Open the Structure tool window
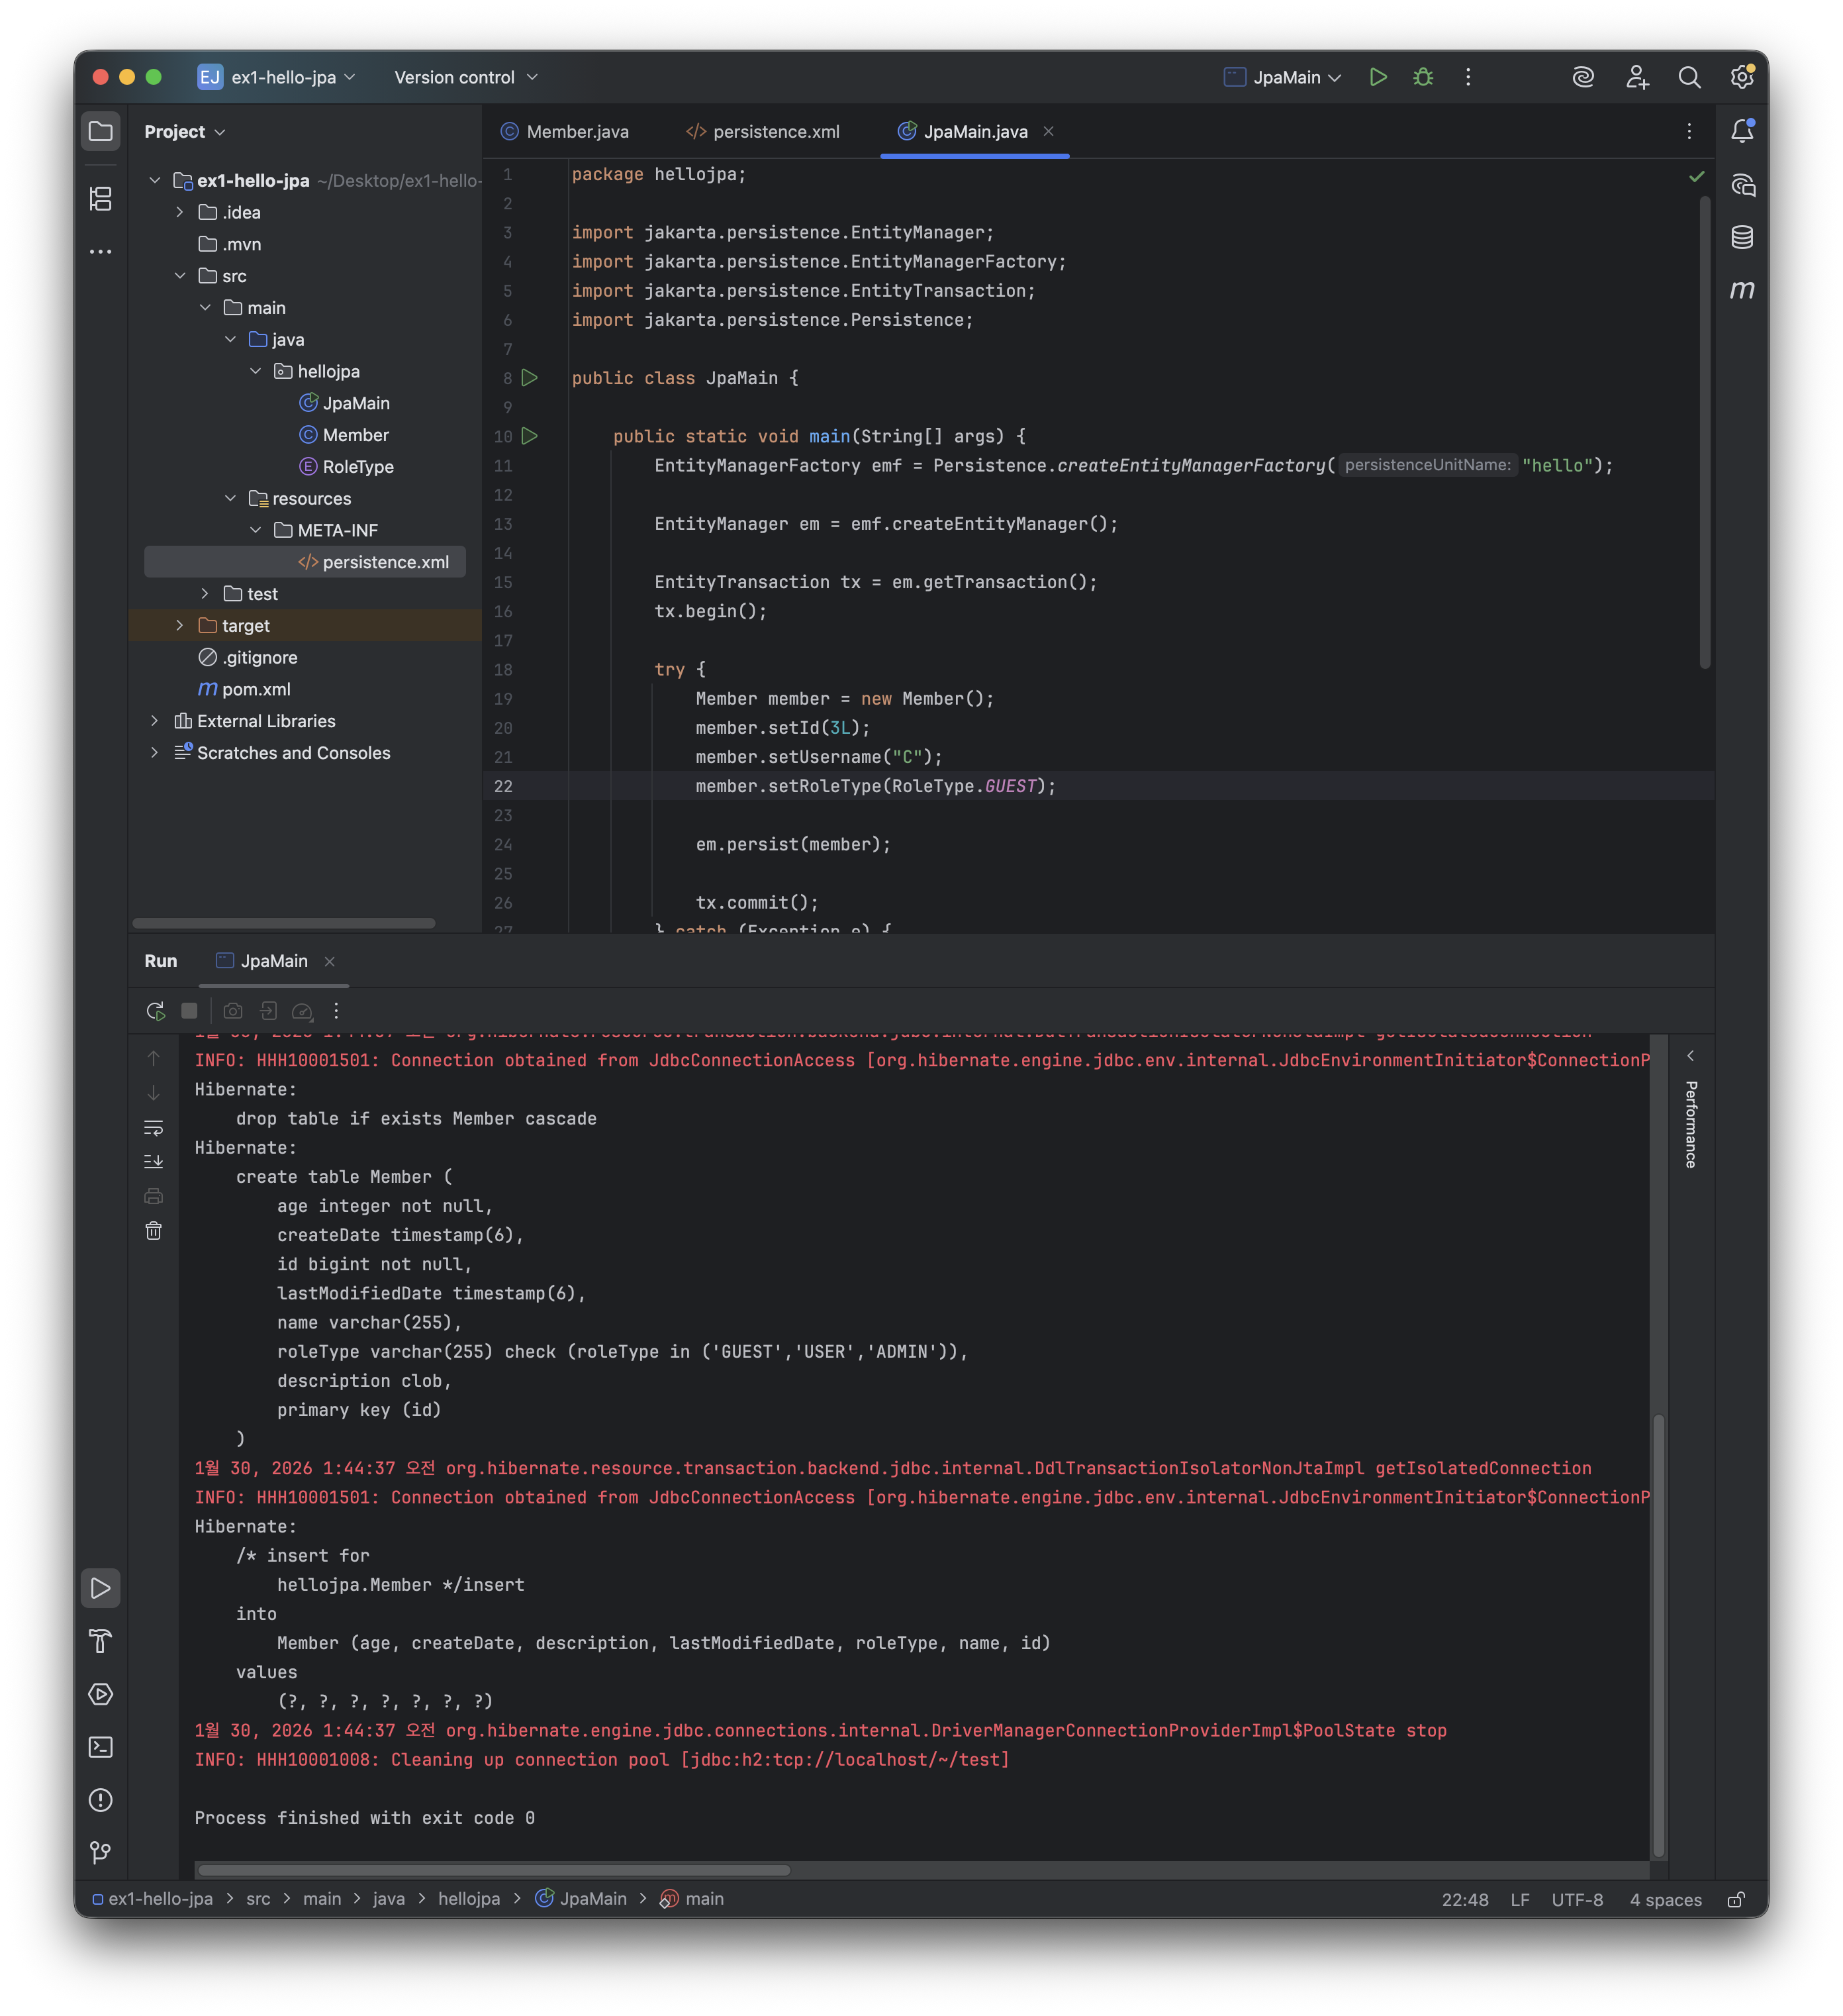 click(101, 199)
